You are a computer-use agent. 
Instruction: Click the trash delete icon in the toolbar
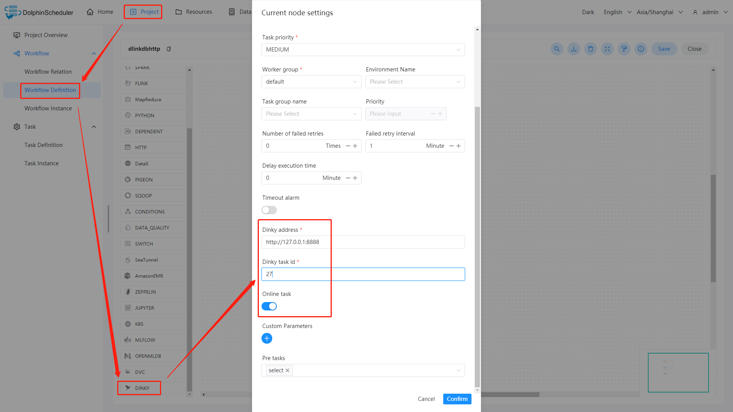coord(590,49)
